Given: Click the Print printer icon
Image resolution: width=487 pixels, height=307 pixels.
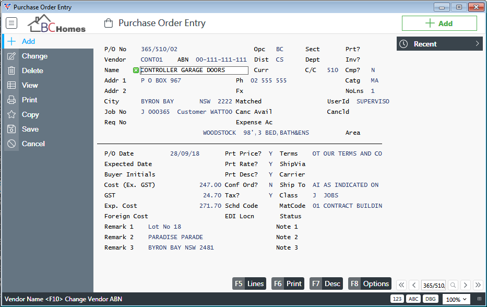Looking at the screenshot, I should pos(11,100).
